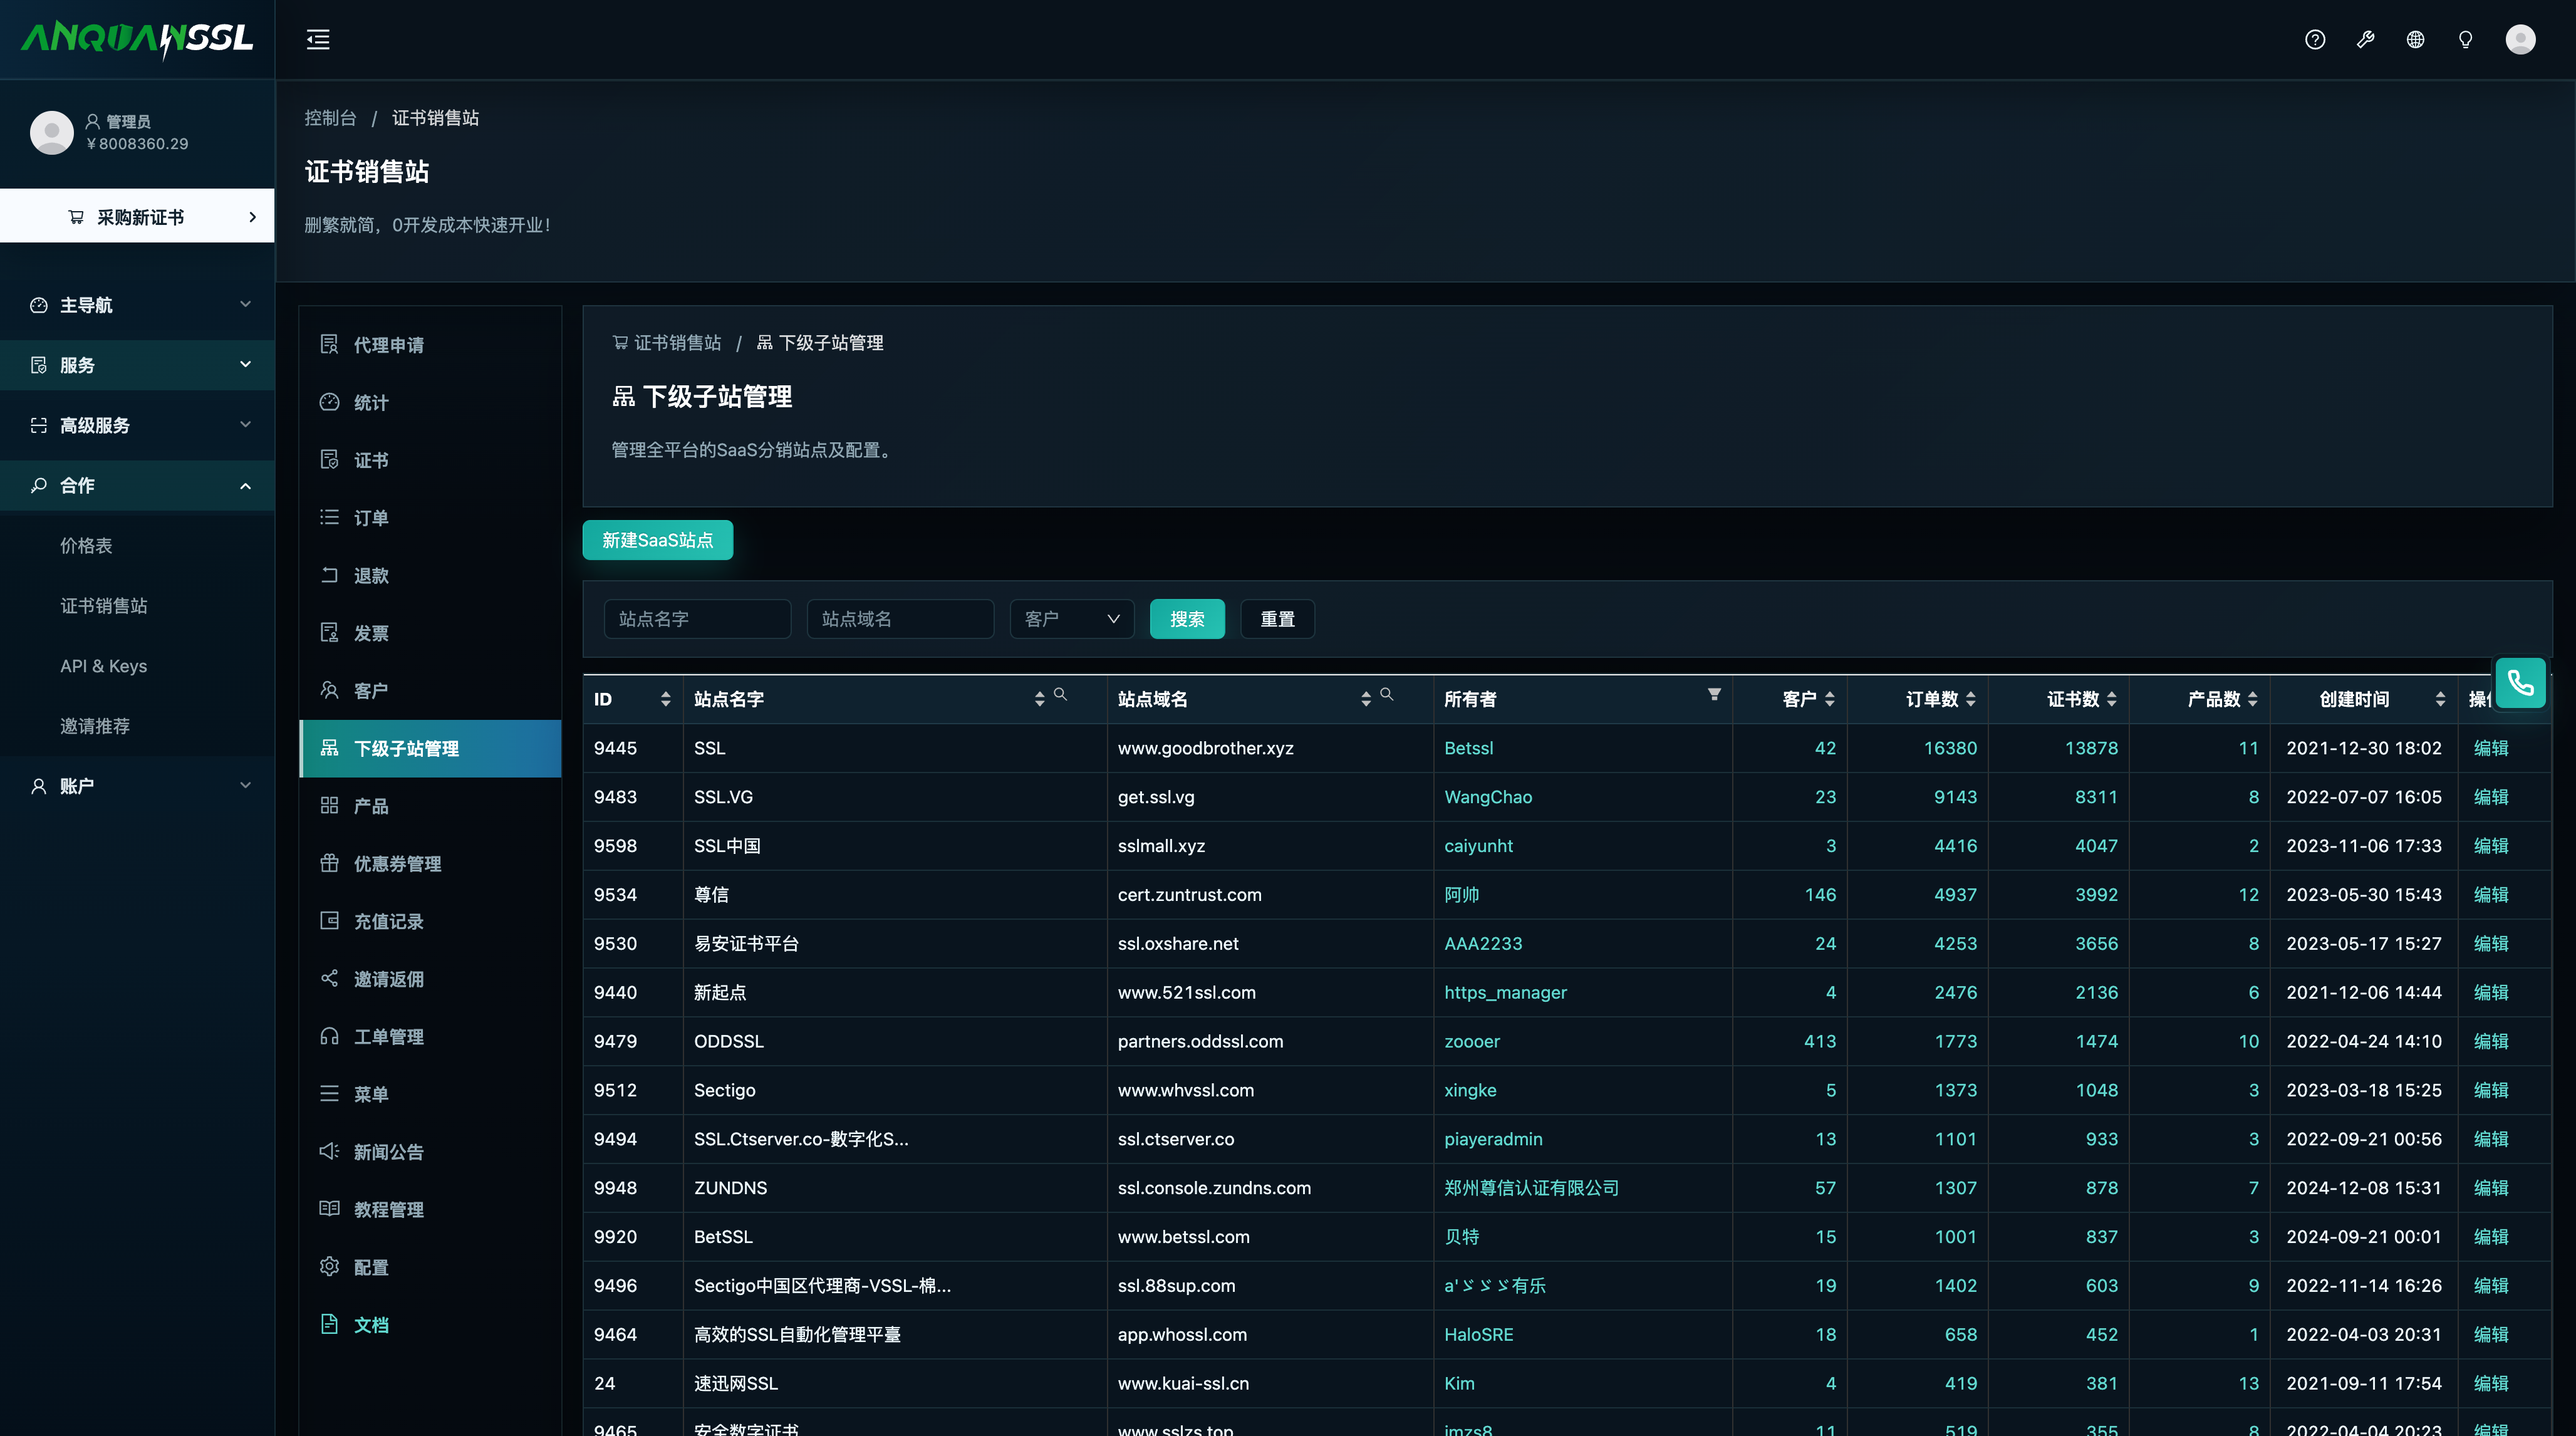This screenshot has width=2576, height=1436.
Task: Click the 搜索 button
Action: (x=1187, y=619)
